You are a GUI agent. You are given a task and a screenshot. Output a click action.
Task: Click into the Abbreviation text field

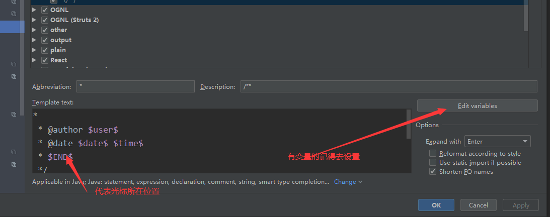[x=135, y=86]
